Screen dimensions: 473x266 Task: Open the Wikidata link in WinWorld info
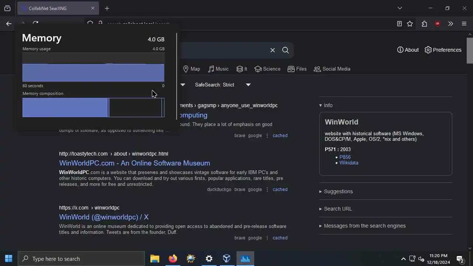tap(349, 163)
